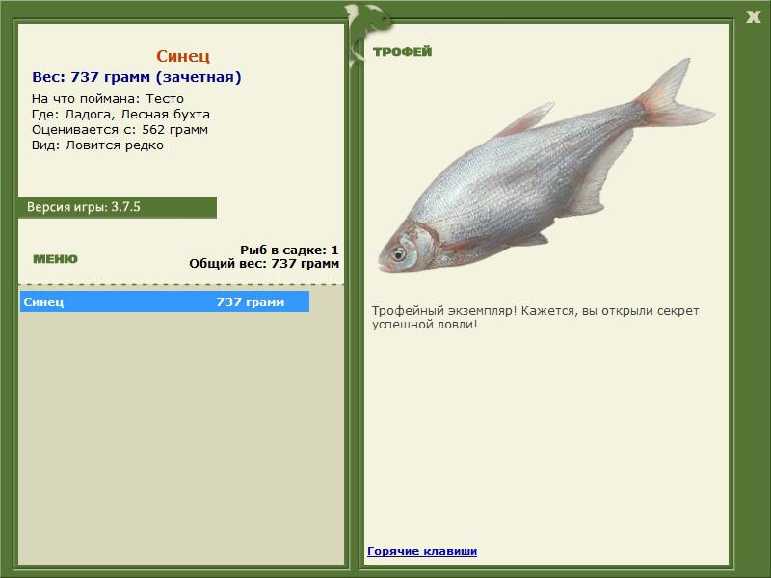Click the Трофейный экземпляр description text
Screen dimensions: 771x578
tap(535, 318)
